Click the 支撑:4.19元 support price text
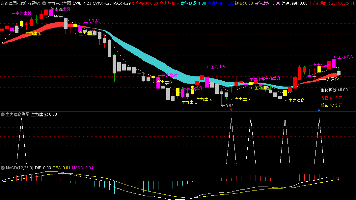356x200 pixels. pyautogui.click(x=331, y=98)
